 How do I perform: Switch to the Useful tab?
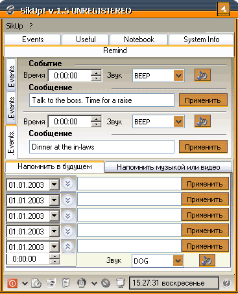click(86, 40)
